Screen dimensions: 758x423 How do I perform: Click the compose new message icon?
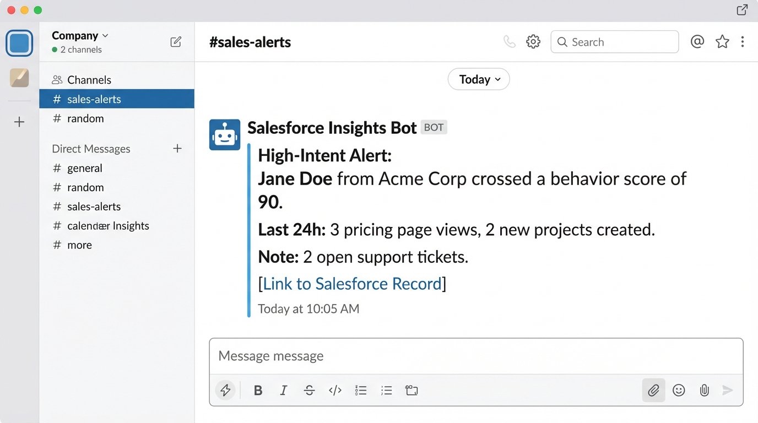tap(176, 42)
